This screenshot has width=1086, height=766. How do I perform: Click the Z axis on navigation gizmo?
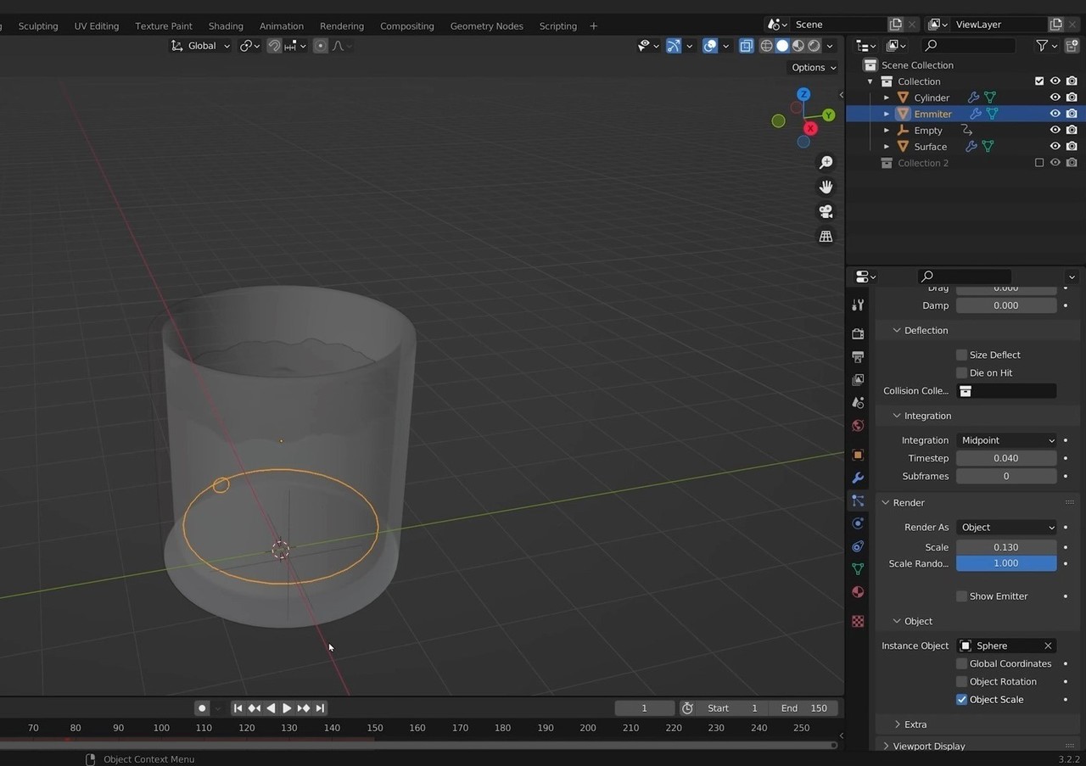pos(803,94)
